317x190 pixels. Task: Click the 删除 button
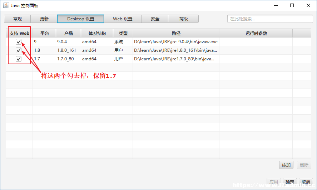(304, 165)
